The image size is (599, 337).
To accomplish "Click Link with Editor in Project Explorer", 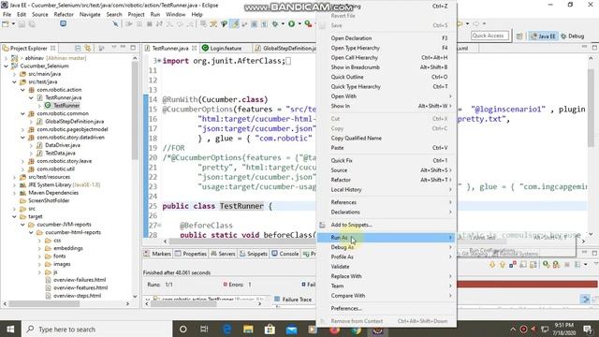I will [88, 48].
